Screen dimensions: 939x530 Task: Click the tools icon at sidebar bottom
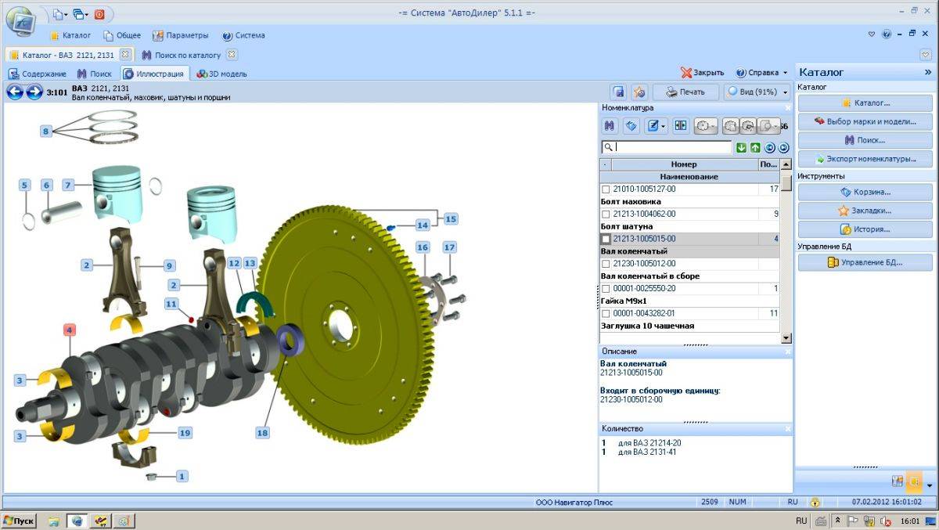pyautogui.click(x=897, y=481)
